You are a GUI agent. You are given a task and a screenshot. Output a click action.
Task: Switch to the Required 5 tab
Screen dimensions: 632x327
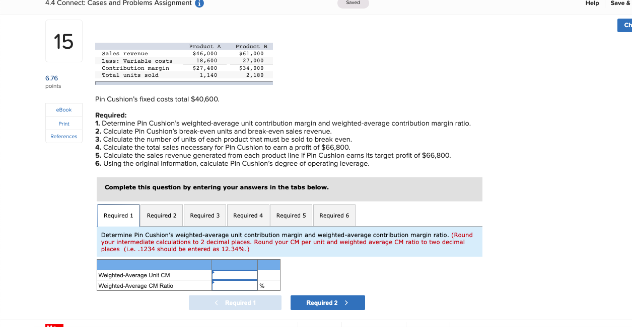pyautogui.click(x=291, y=215)
